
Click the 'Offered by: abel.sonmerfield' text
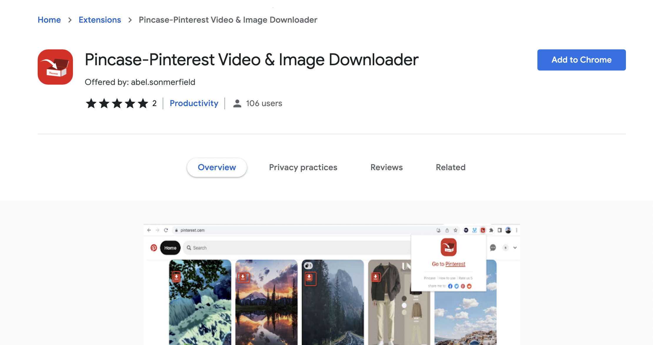point(140,82)
